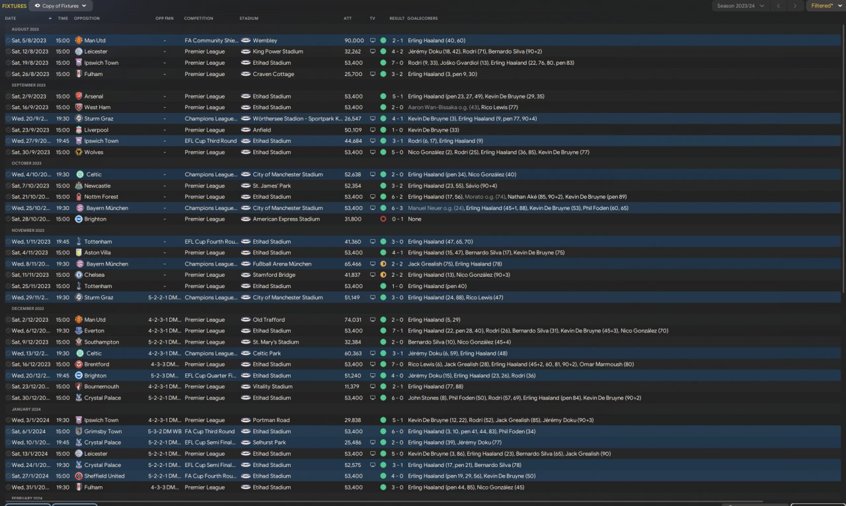Open the Craven Cottage stadium link
846x506 pixels.
click(274, 74)
